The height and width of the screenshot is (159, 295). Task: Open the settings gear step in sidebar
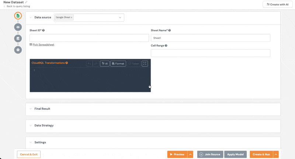(x=18, y=50)
